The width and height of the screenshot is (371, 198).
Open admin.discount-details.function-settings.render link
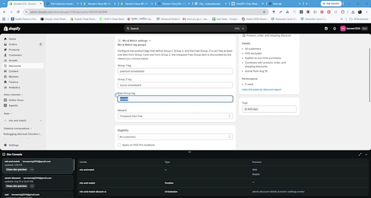pyautogui.click(x=278, y=191)
